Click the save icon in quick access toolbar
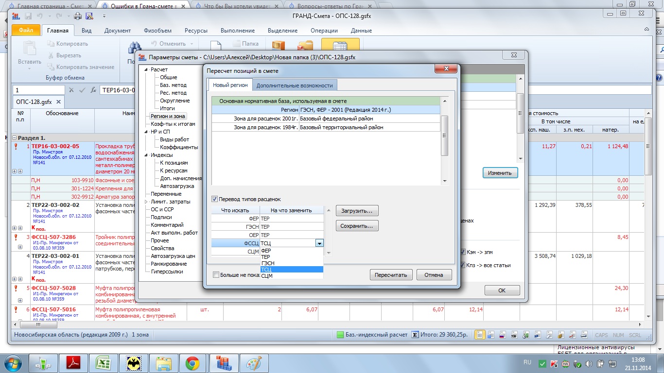The width and height of the screenshot is (664, 373). click(x=28, y=16)
